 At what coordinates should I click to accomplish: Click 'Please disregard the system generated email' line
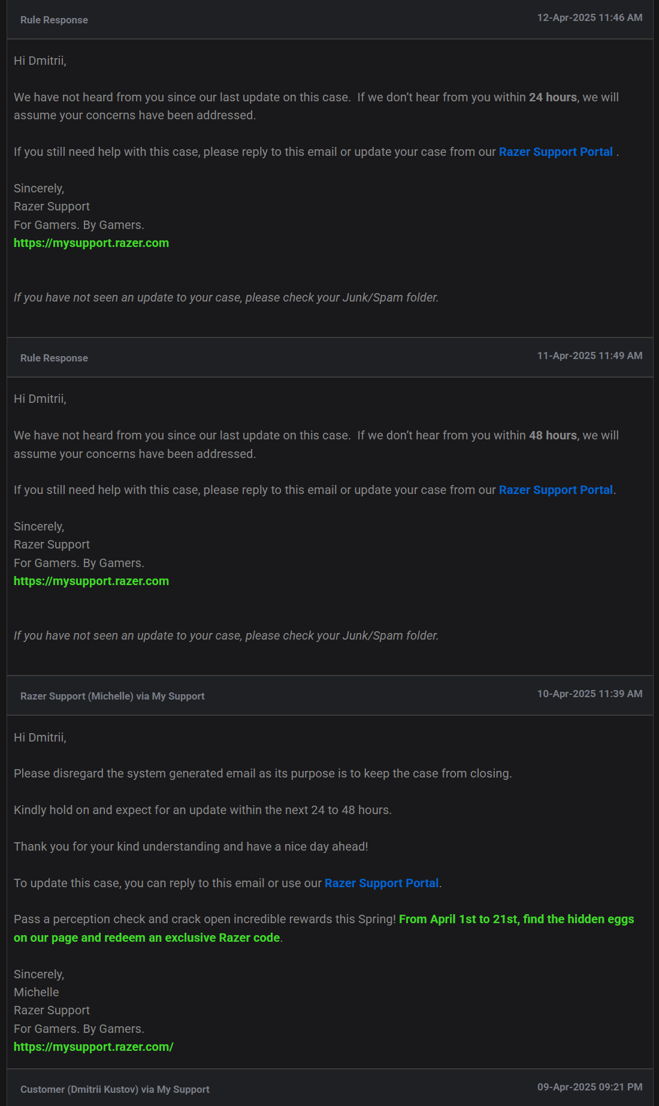click(x=262, y=773)
